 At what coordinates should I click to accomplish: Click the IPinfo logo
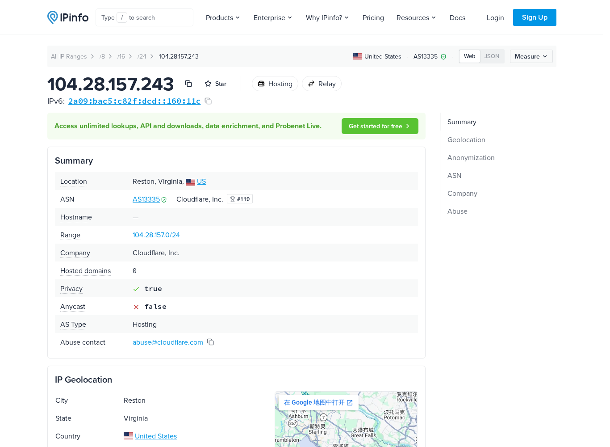tap(68, 17)
